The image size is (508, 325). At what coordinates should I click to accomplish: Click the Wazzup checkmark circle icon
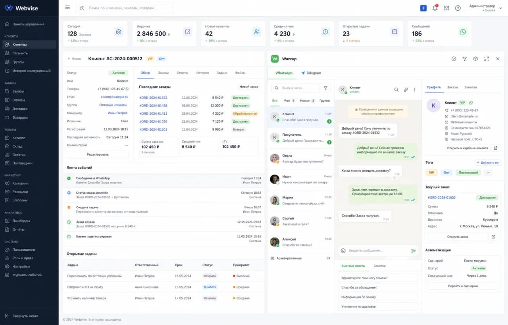pyautogui.click(x=454, y=59)
